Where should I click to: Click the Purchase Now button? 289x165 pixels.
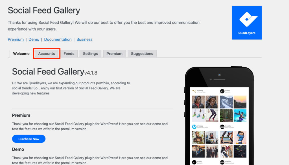coord(29,139)
